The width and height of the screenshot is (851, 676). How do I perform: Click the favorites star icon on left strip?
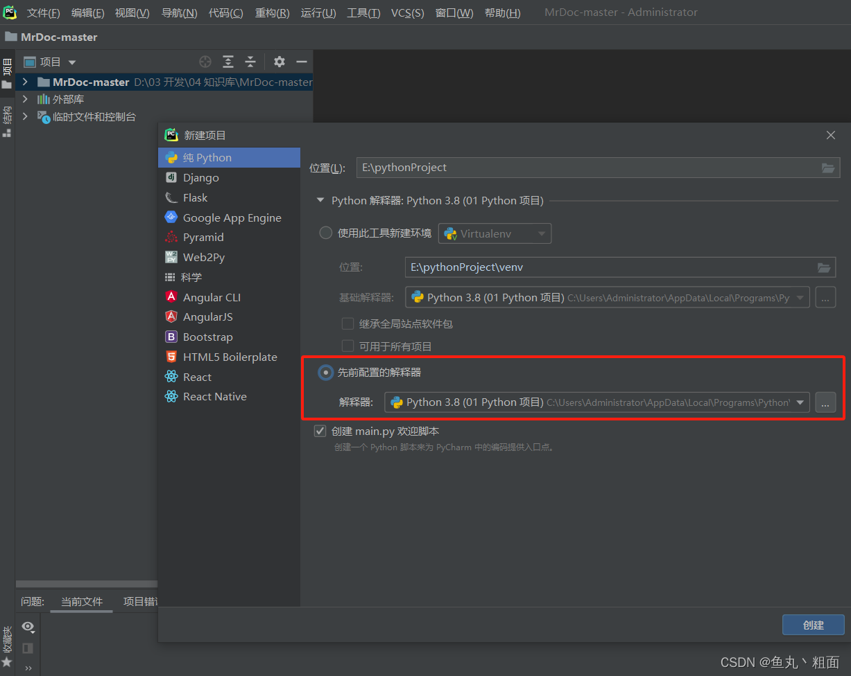7,662
